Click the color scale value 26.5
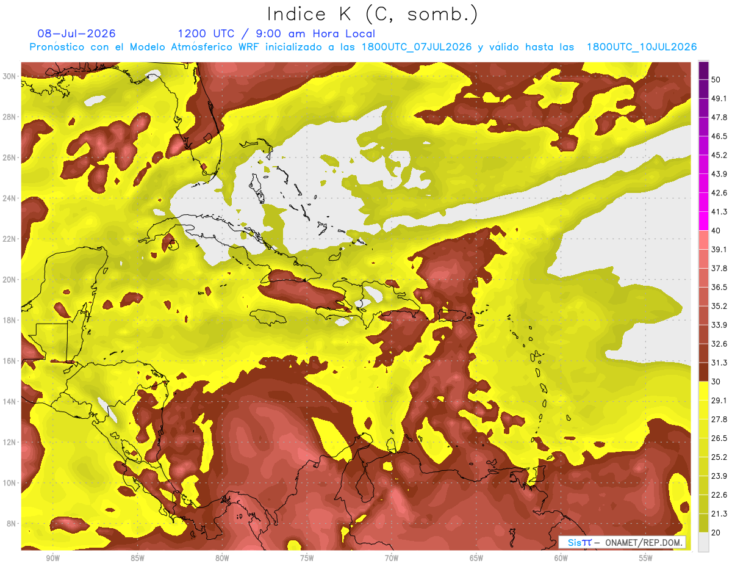 [719, 438]
